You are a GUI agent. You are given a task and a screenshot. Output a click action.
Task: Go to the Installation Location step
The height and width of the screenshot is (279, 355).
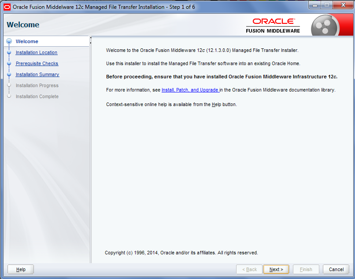tap(37, 52)
